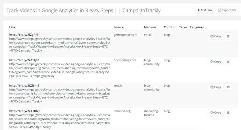Screen dimensions: 241x130
Task: Click the Source column header
Action: click(119, 27)
